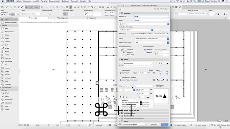Select the Tür door tool

click(x=9, y=65)
